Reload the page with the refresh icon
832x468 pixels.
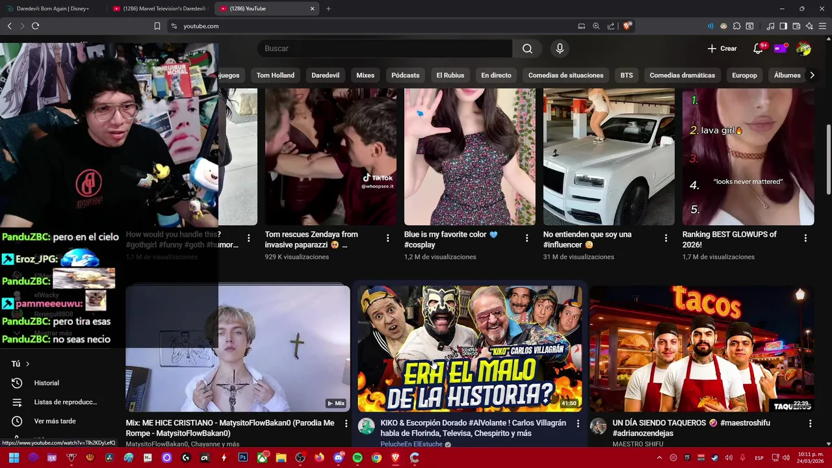click(35, 26)
